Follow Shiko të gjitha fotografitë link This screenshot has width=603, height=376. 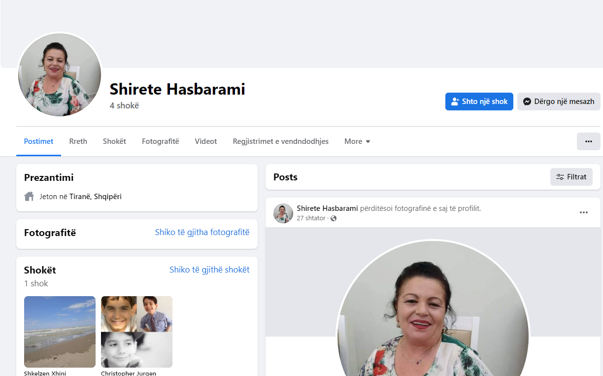(202, 232)
